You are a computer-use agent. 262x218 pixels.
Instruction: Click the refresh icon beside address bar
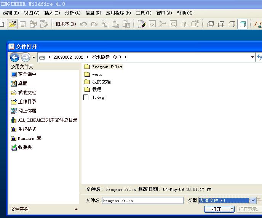(x=259, y=57)
